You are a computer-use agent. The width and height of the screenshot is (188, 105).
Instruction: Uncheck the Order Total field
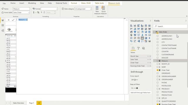157,70
